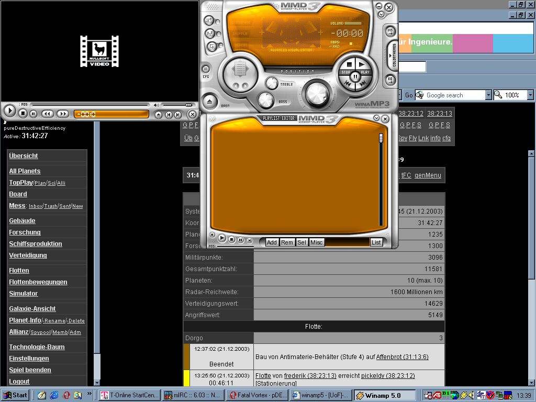
Task: Click the video window position seek bar
Action: (91, 105)
